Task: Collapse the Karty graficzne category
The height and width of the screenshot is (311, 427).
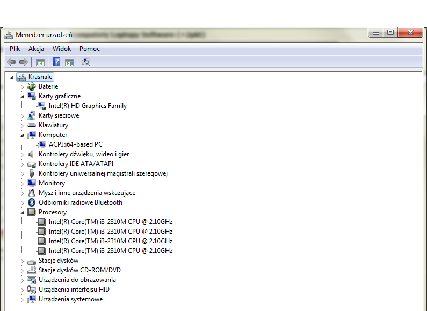Action: click(23, 97)
